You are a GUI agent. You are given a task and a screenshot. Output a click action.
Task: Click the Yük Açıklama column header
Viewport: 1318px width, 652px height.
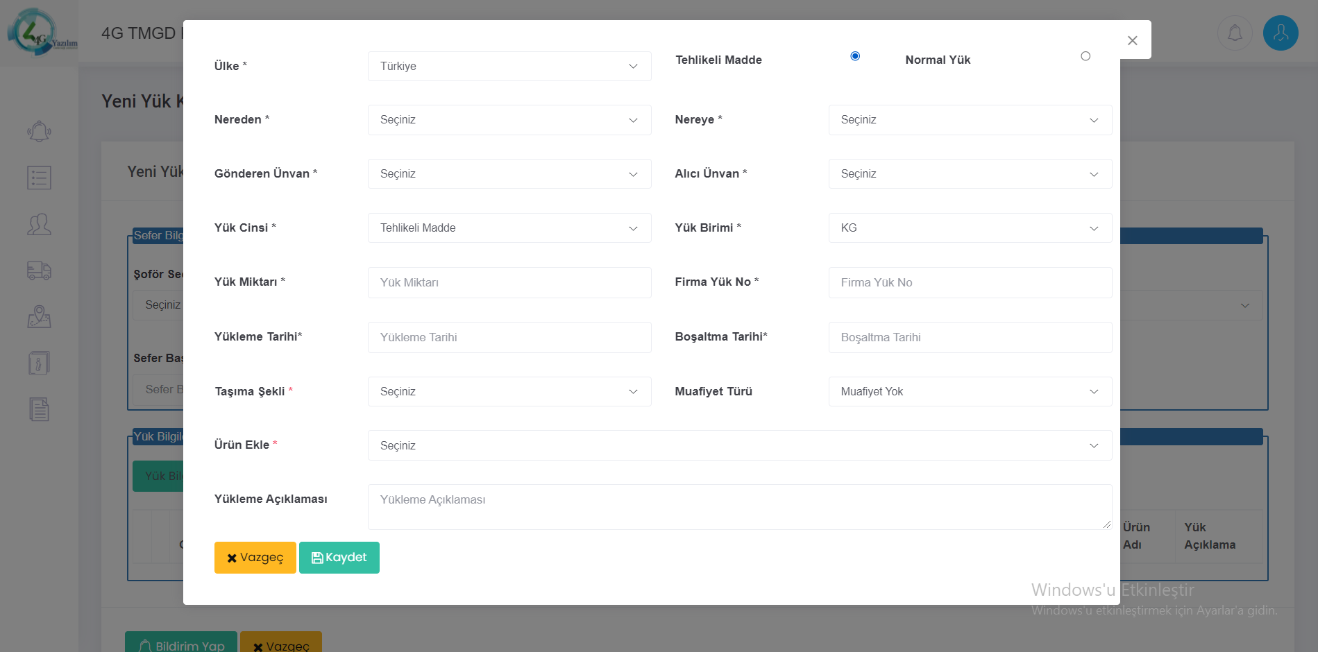point(1210,536)
